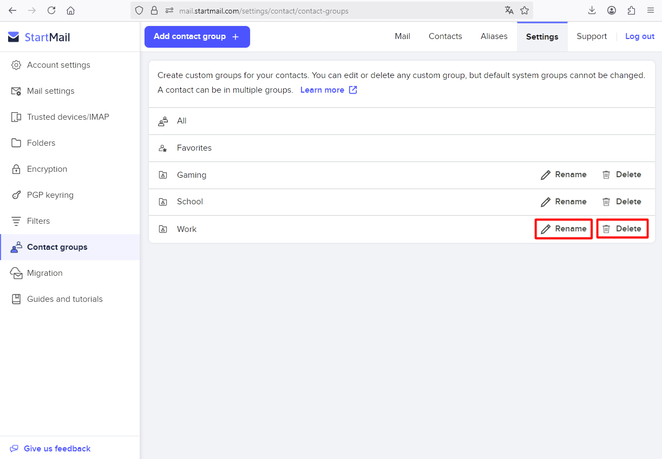662x459 pixels.
Task: Click the browser Back arrow
Action: (x=12, y=10)
